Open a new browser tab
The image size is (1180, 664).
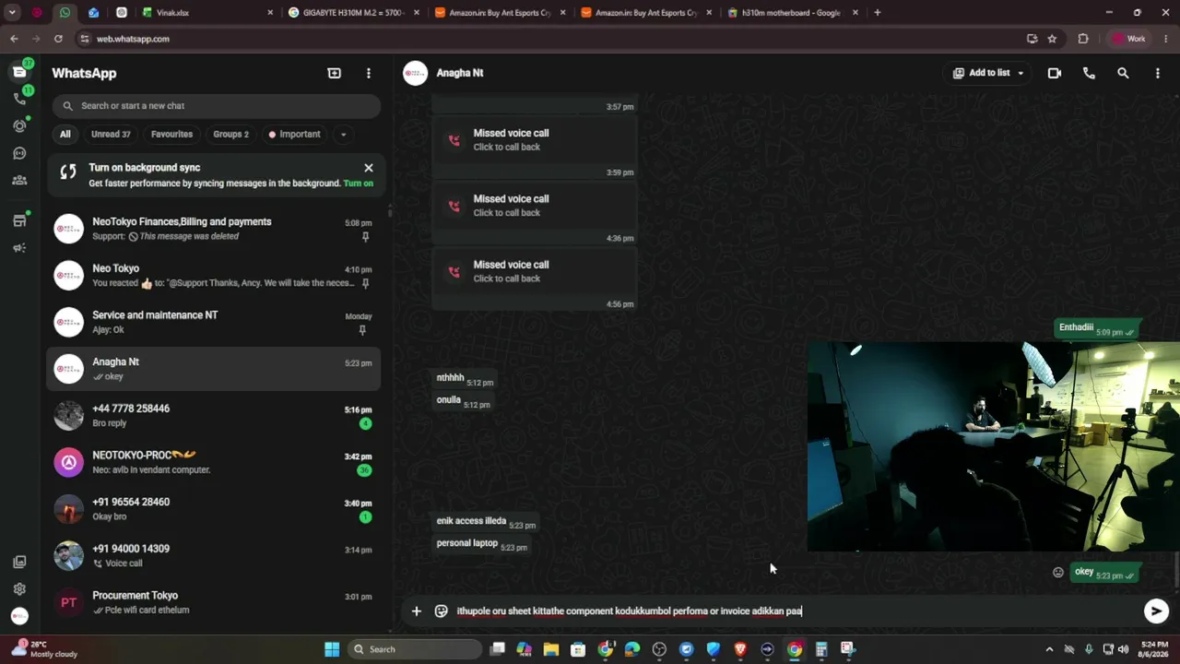(877, 13)
